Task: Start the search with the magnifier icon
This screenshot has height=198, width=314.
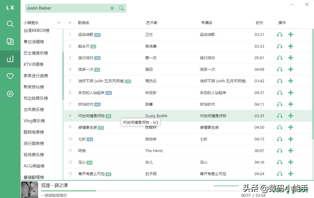Action: pyautogui.click(x=121, y=8)
